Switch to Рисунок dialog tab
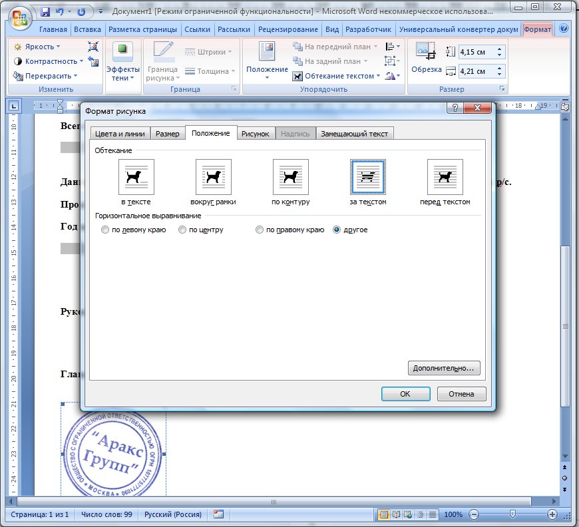The image size is (579, 527). click(x=255, y=134)
